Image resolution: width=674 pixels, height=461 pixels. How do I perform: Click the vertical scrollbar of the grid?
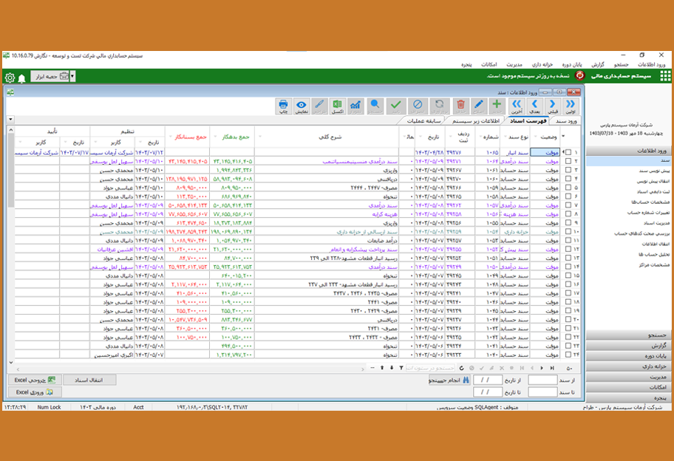11,246
